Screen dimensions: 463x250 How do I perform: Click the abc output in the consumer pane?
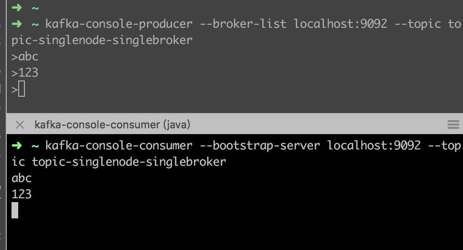click(x=22, y=178)
